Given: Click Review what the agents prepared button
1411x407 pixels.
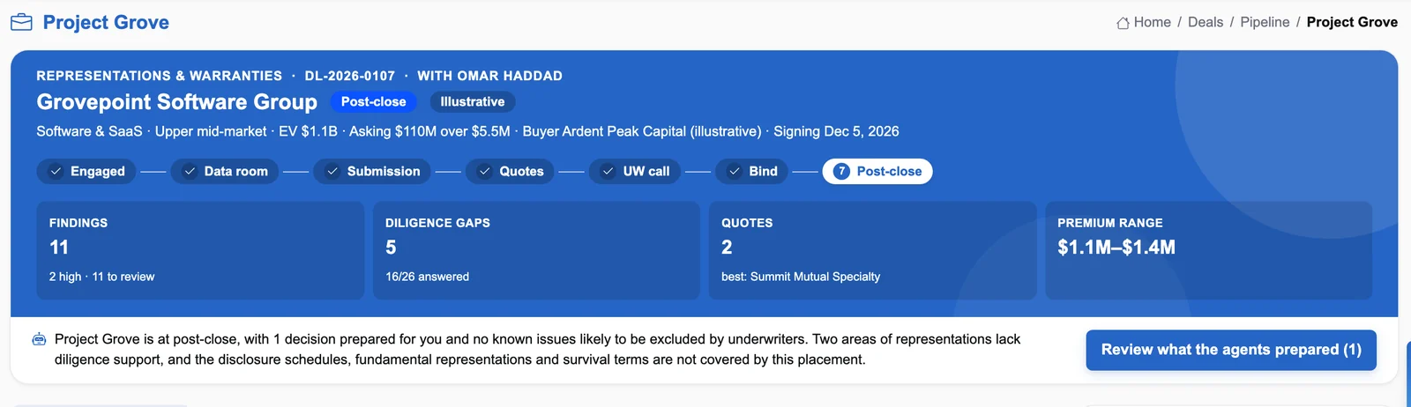Looking at the screenshot, I should (1231, 350).
